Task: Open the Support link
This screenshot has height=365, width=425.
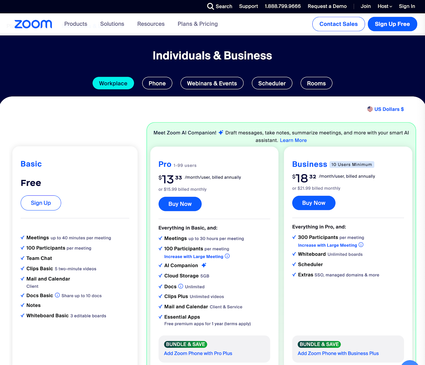Action: pyautogui.click(x=248, y=6)
